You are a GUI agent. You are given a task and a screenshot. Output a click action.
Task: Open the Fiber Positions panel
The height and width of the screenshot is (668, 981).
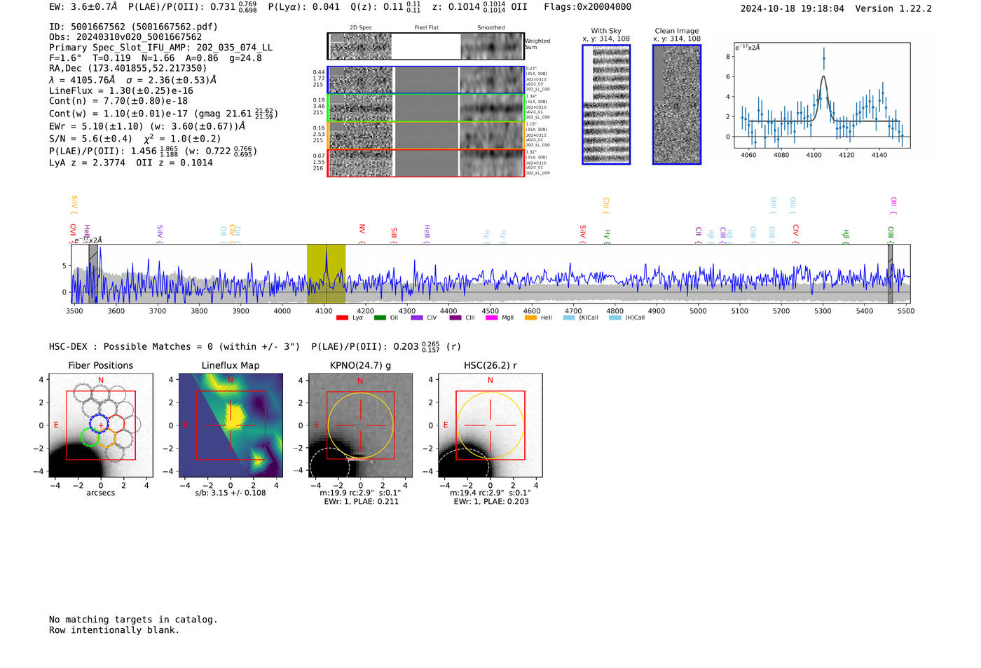tap(101, 425)
